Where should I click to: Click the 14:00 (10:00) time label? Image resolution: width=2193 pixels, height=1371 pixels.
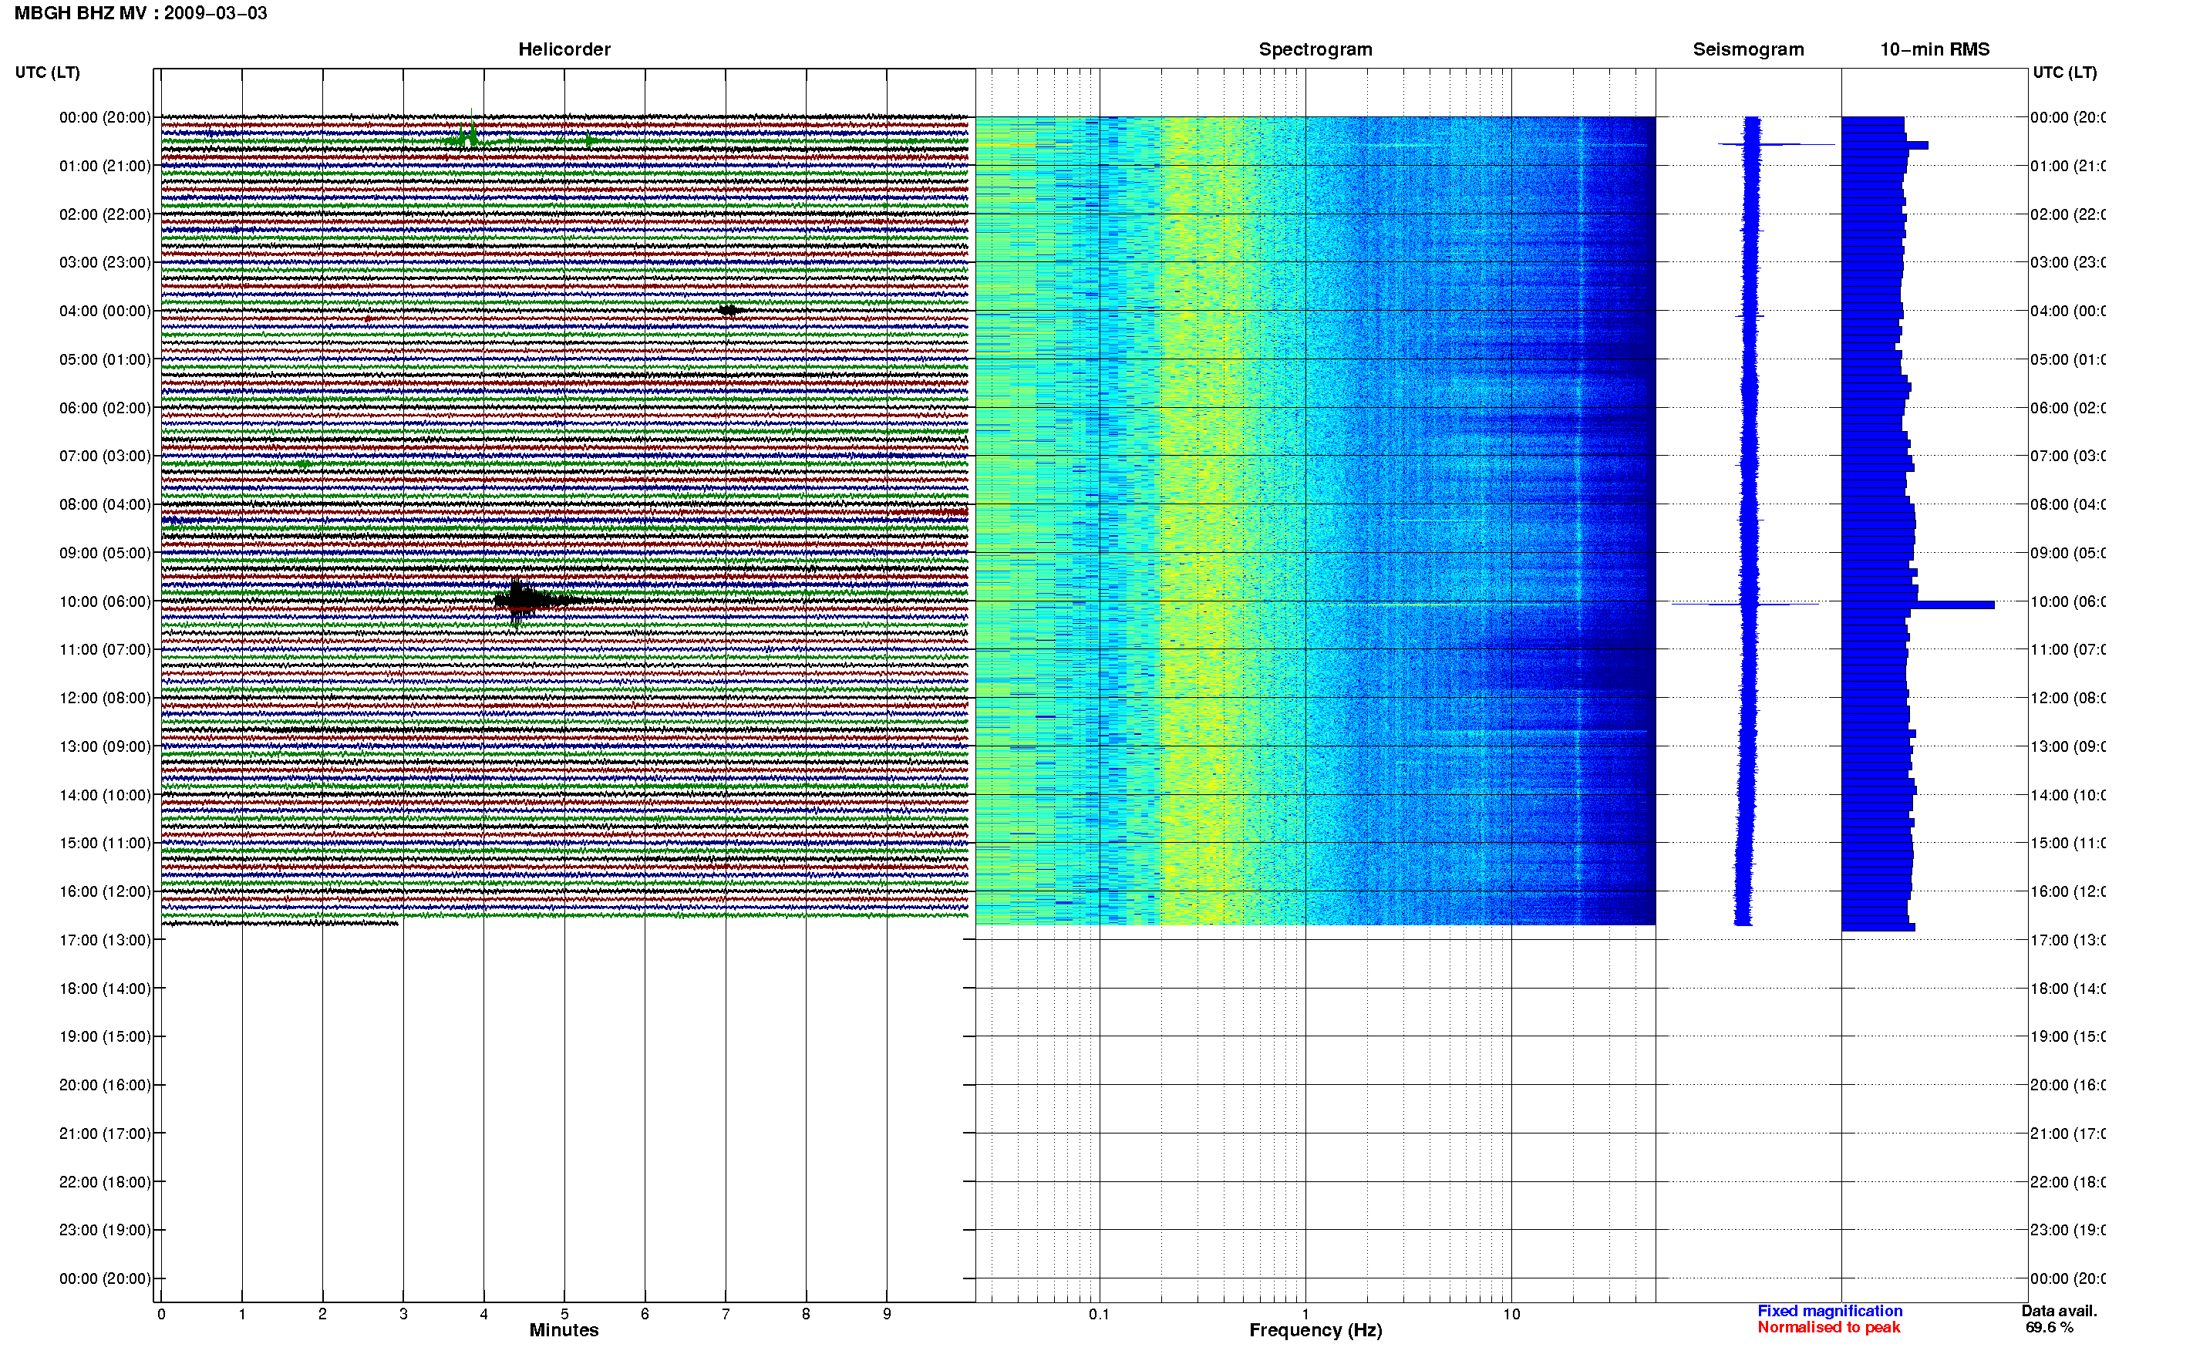coord(105,795)
